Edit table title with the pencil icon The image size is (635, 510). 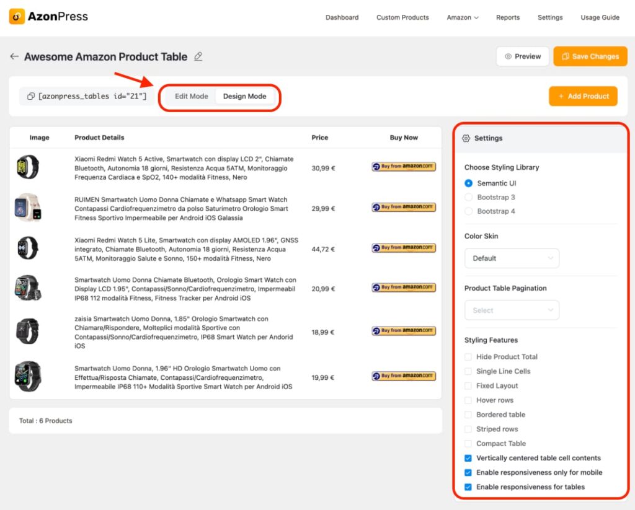click(x=198, y=56)
